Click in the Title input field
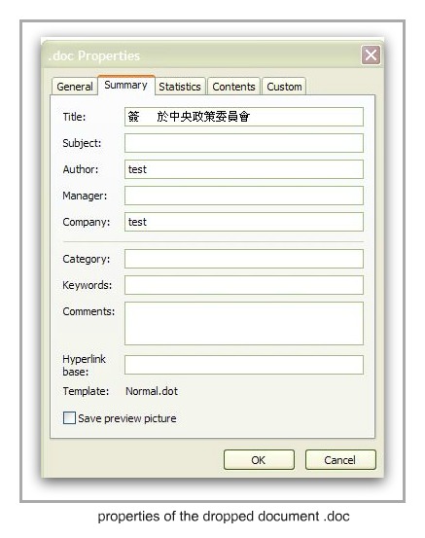Image resolution: width=425 pixels, height=538 pixels. (x=244, y=117)
